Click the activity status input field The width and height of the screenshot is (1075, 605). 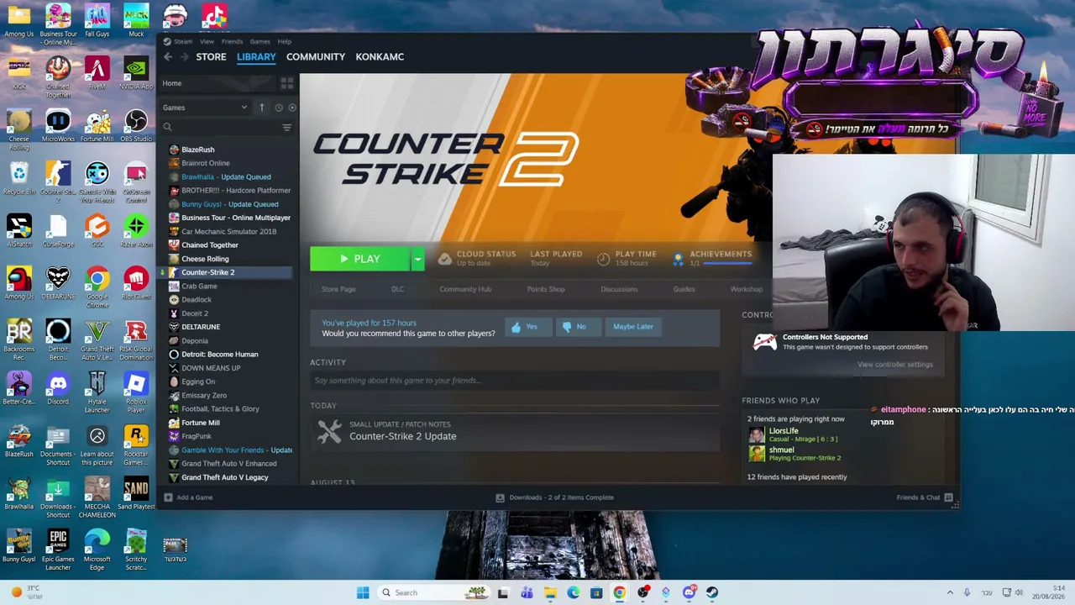point(515,381)
